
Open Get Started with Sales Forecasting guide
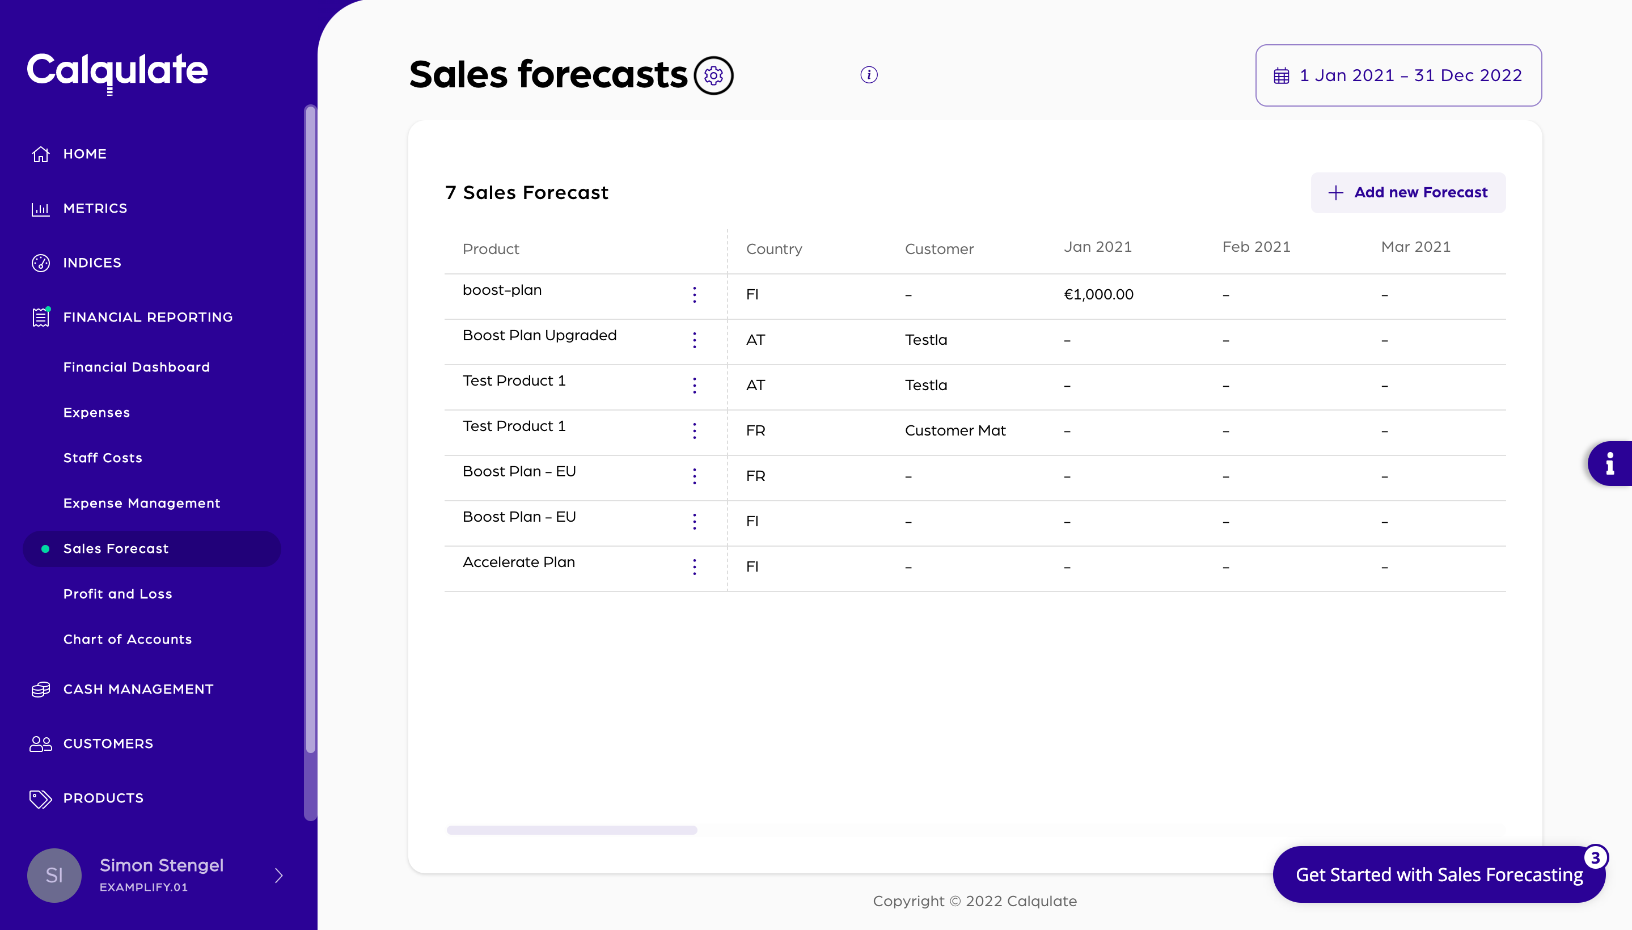coord(1439,874)
